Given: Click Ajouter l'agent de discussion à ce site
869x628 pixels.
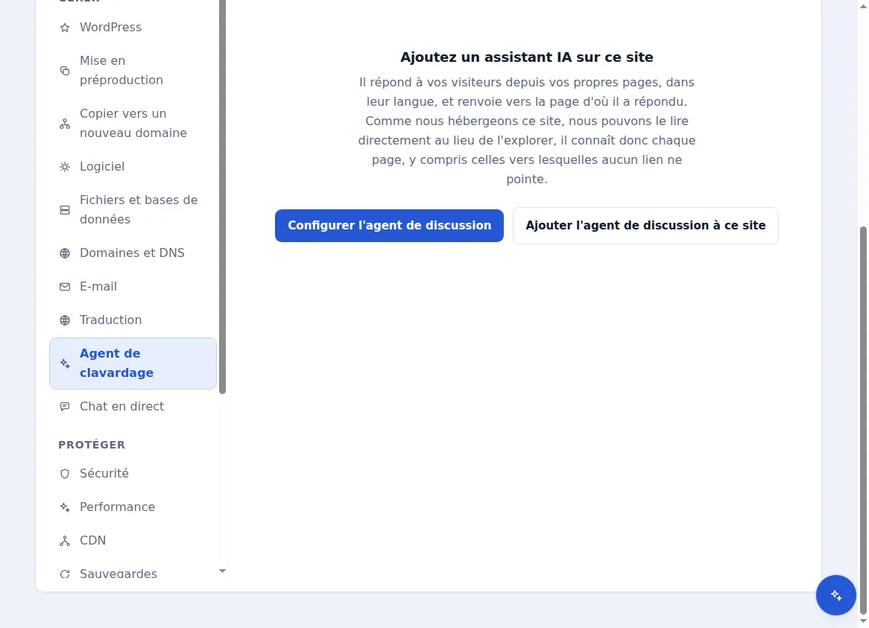Looking at the screenshot, I should click(x=645, y=226).
